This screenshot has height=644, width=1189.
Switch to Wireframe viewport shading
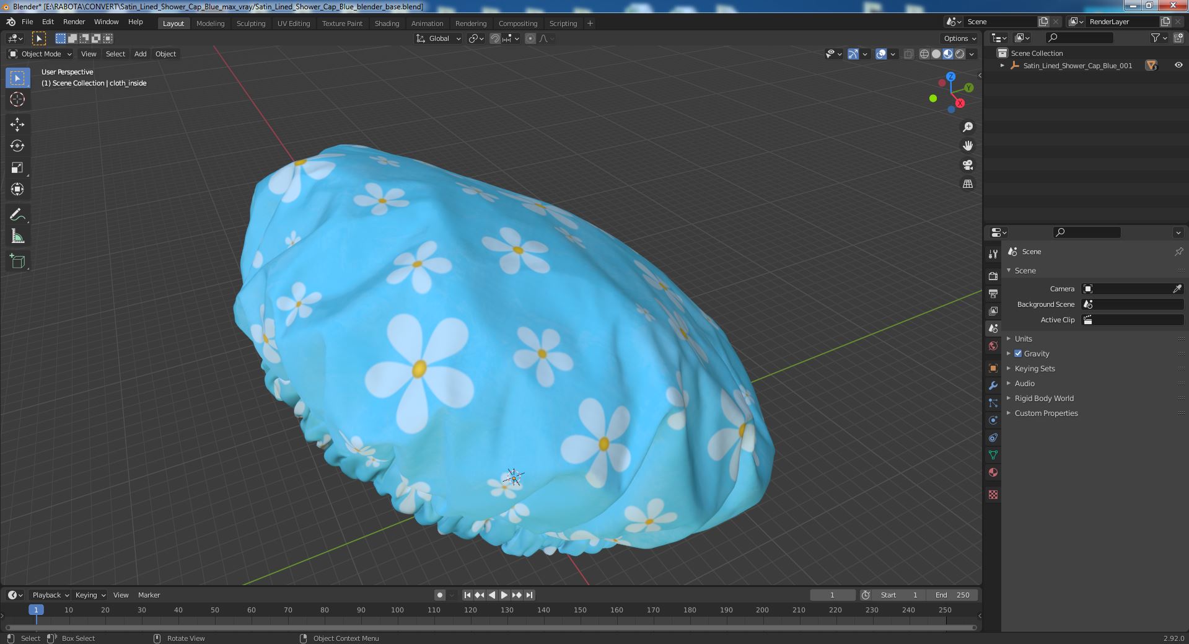924,54
